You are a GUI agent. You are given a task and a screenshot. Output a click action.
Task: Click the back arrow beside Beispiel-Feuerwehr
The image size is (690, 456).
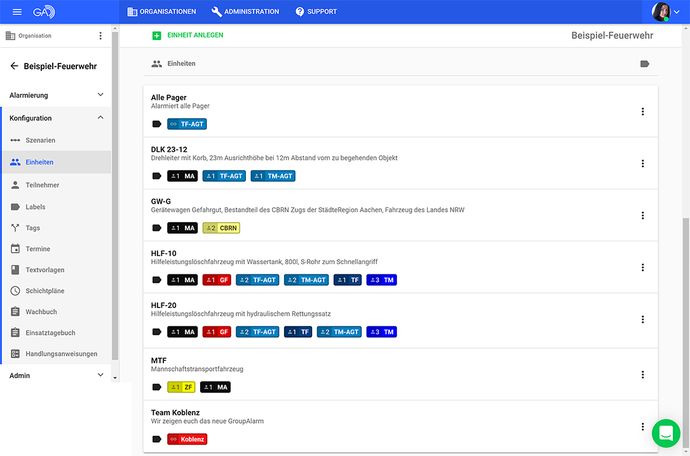(15, 66)
